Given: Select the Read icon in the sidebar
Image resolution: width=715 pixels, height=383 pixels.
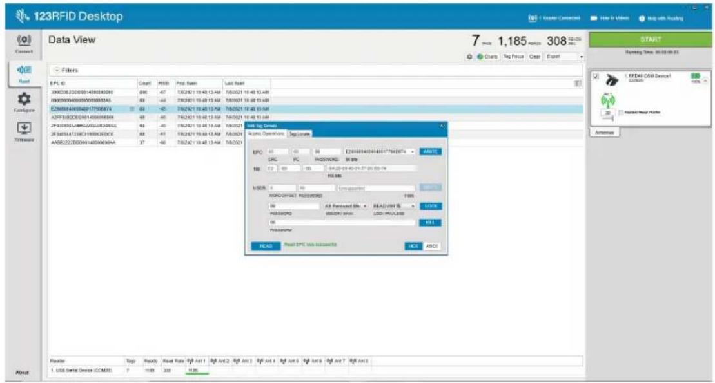Looking at the screenshot, I should 24,74.
